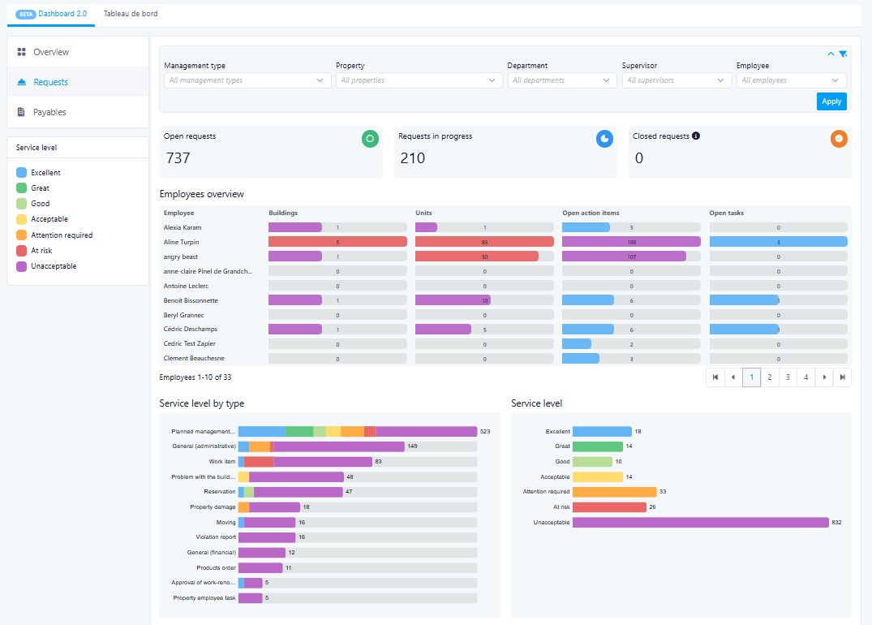Image resolution: width=872 pixels, height=625 pixels.
Task: Click the Employees 1-10 of 33 text
Action: pos(195,377)
